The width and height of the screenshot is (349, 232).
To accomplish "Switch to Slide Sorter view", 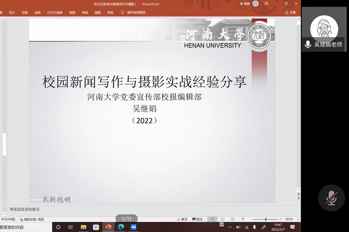I will coord(222,219).
